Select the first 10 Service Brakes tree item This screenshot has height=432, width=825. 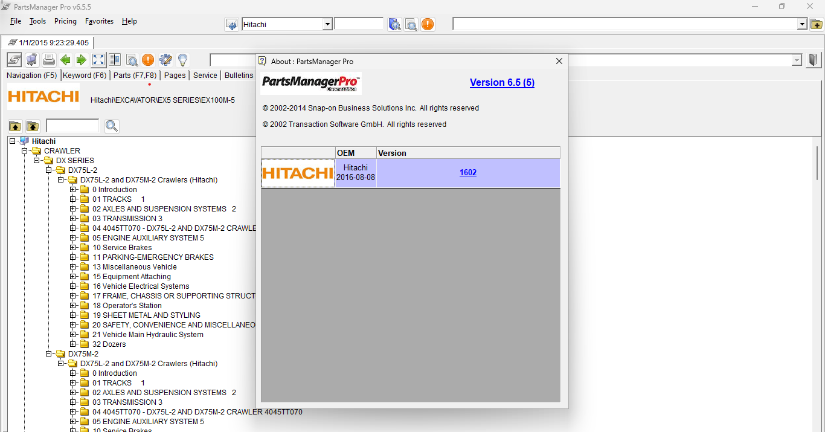click(122, 247)
